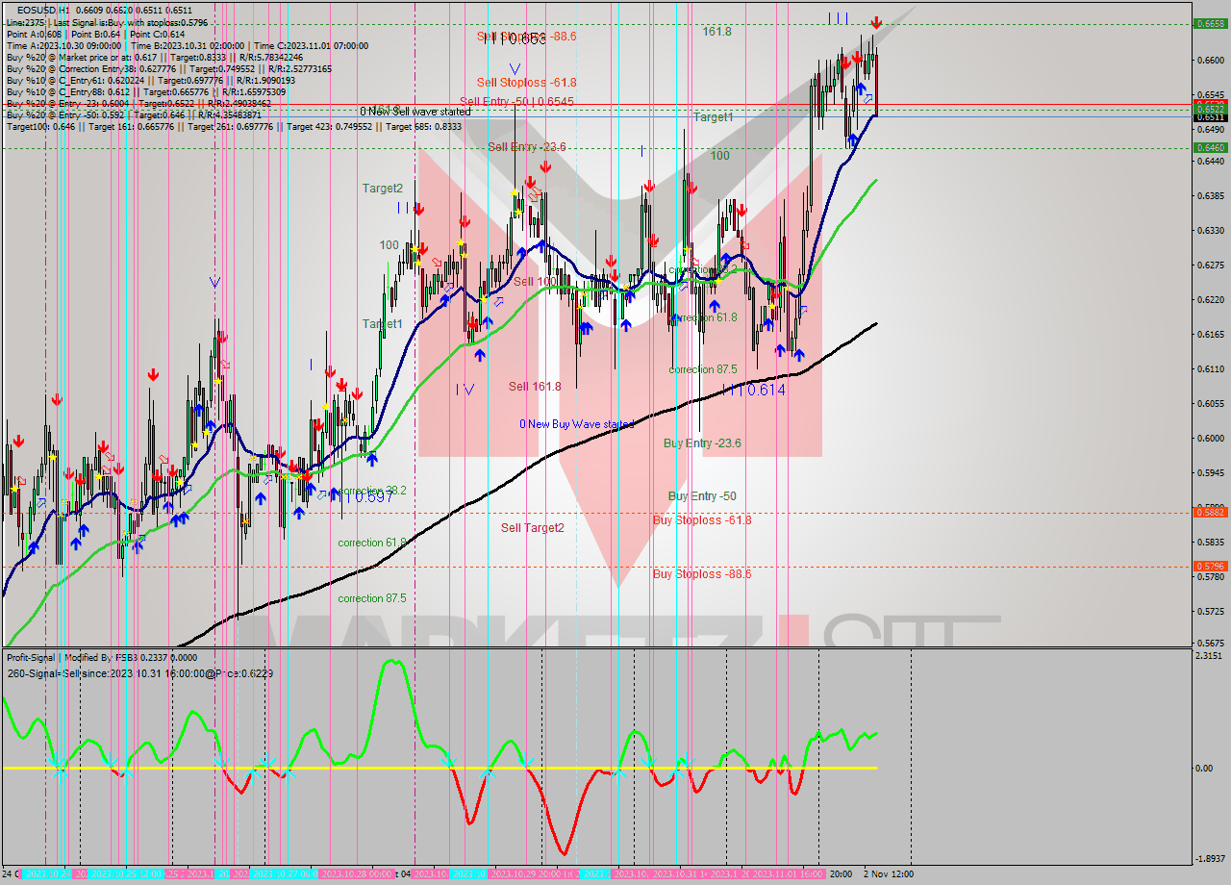Click the orange 0.5882 price tag
Screen dimensions: 1231x885
click(x=1209, y=512)
